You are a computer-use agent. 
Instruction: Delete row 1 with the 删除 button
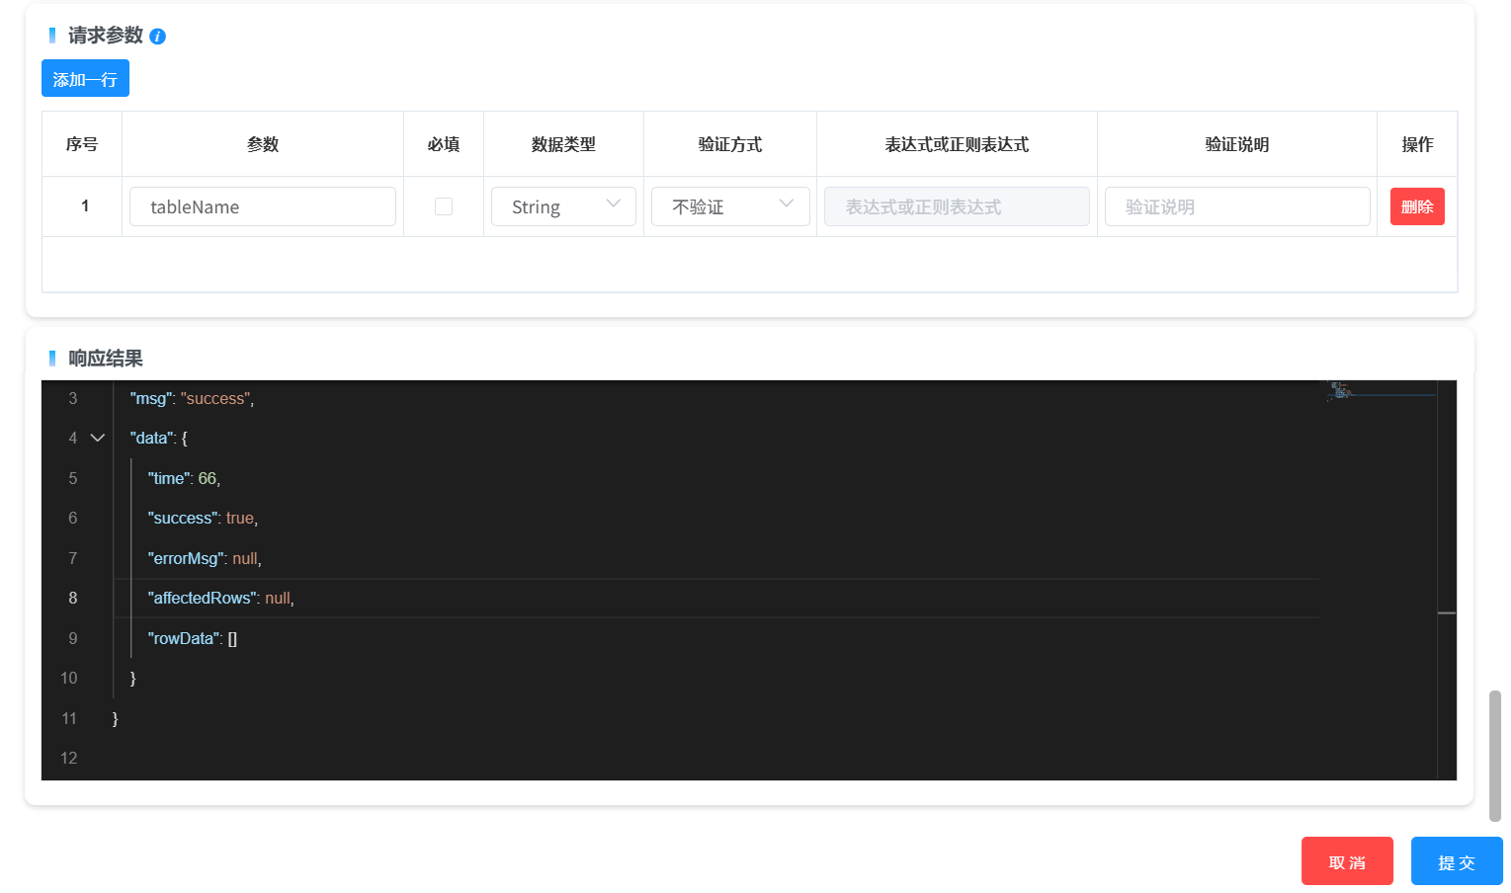pyautogui.click(x=1416, y=206)
